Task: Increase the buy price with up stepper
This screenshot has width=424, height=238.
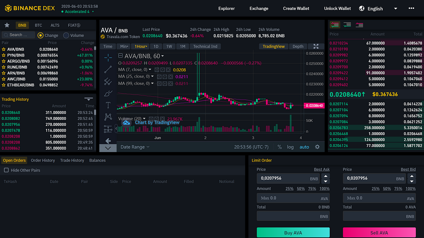Action: click(x=326, y=176)
